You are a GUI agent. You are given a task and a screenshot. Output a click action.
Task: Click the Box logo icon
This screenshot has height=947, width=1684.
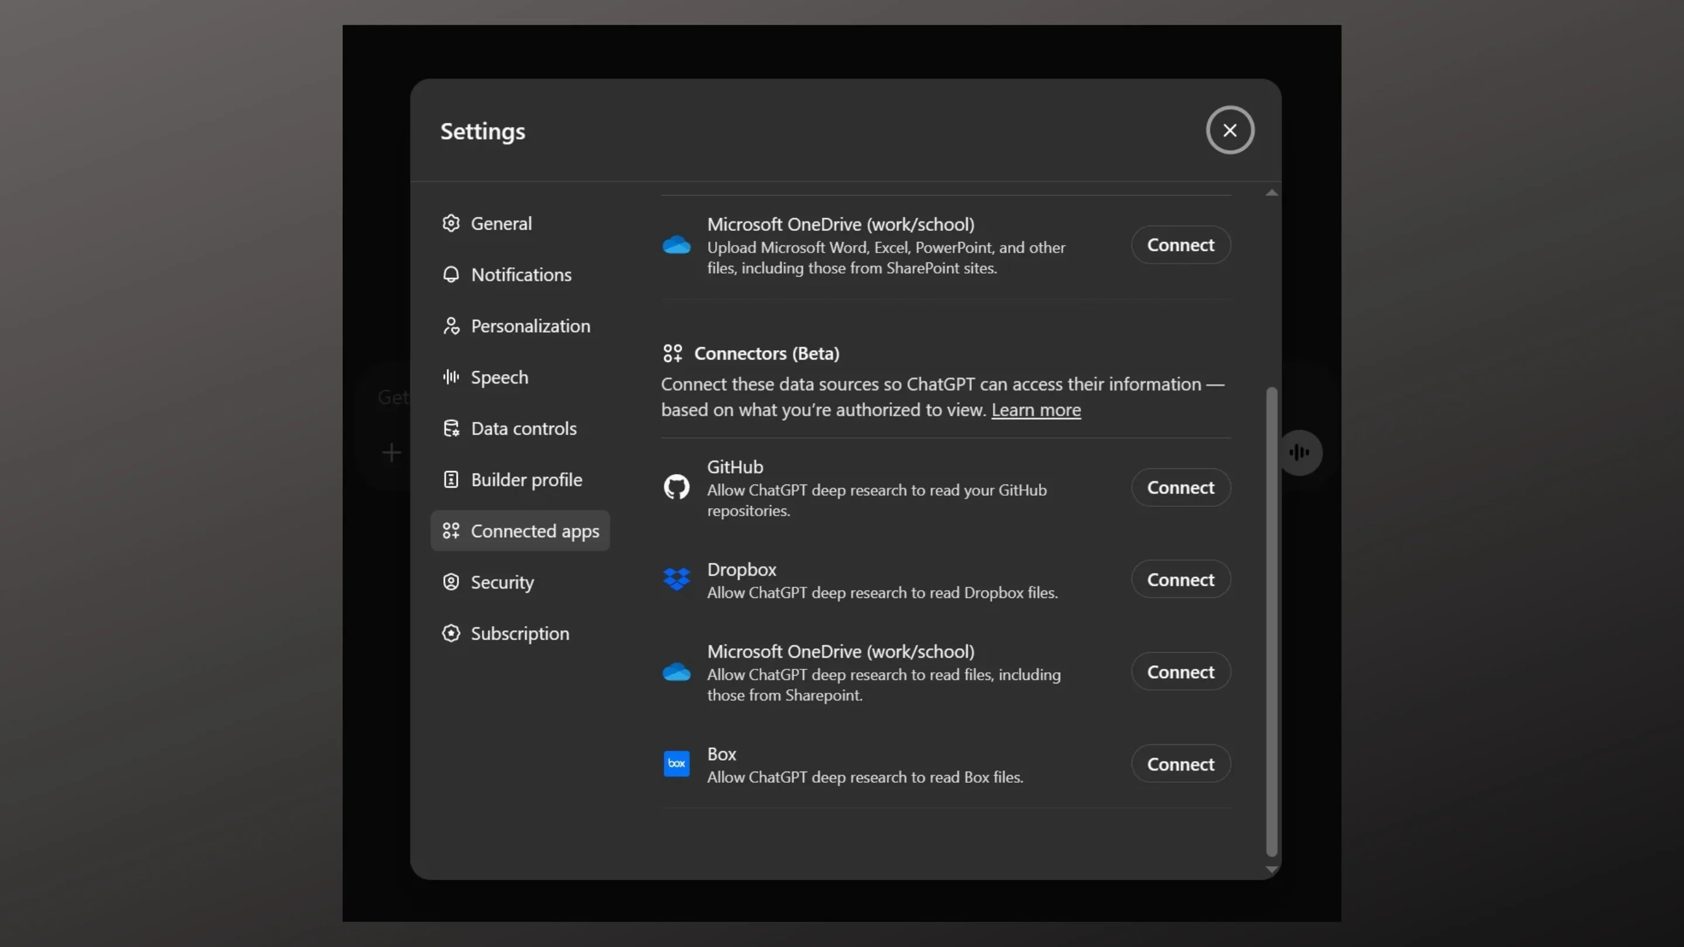click(x=677, y=764)
